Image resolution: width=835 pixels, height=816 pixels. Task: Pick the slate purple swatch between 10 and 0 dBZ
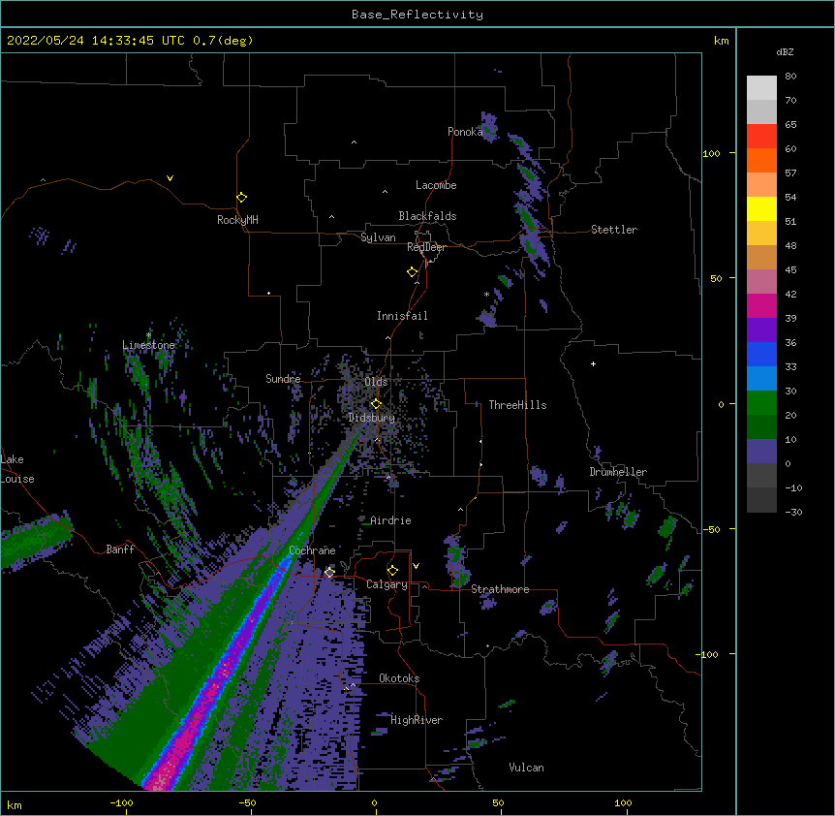click(761, 452)
